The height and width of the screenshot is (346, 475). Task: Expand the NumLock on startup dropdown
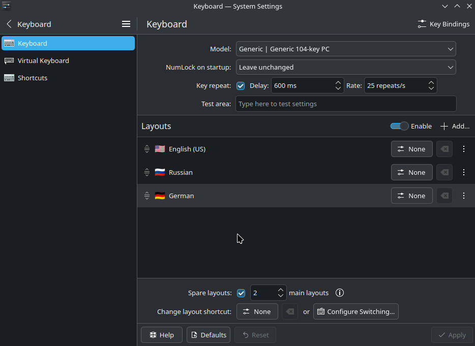(x=346, y=67)
